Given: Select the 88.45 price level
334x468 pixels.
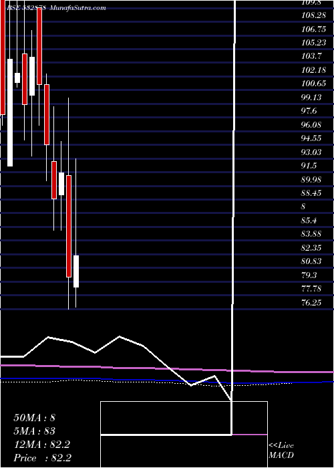Looking at the screenshot, I should (311, 194).
